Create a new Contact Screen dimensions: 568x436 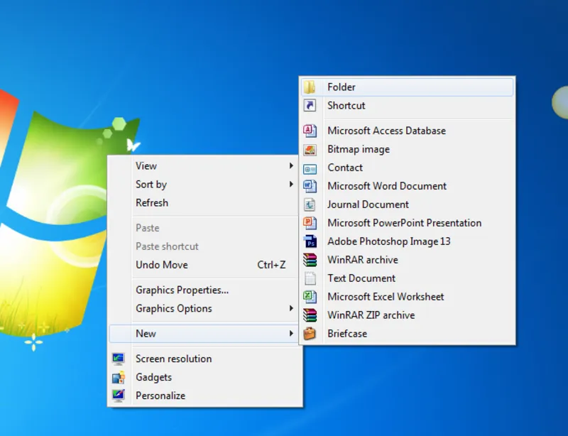pyautogui.click(x=407, y=168)
